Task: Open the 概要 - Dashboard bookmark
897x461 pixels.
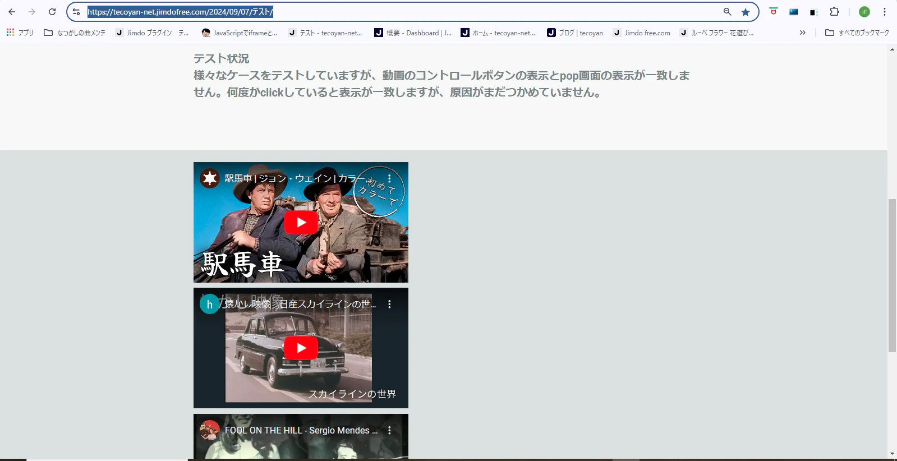Action: (x=413, y=33)
